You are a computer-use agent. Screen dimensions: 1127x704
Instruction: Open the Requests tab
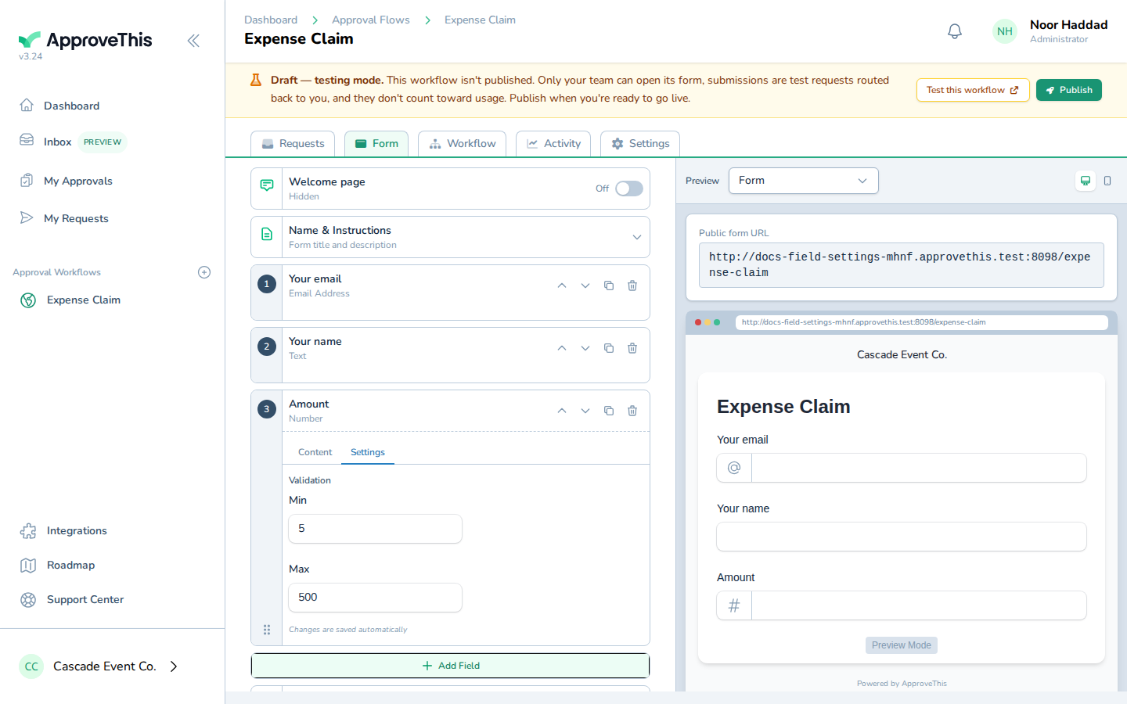293,144
